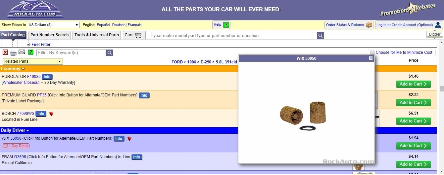Open Order Status & Returns
This screenshot has width=444, height=175.
point(349,25)
